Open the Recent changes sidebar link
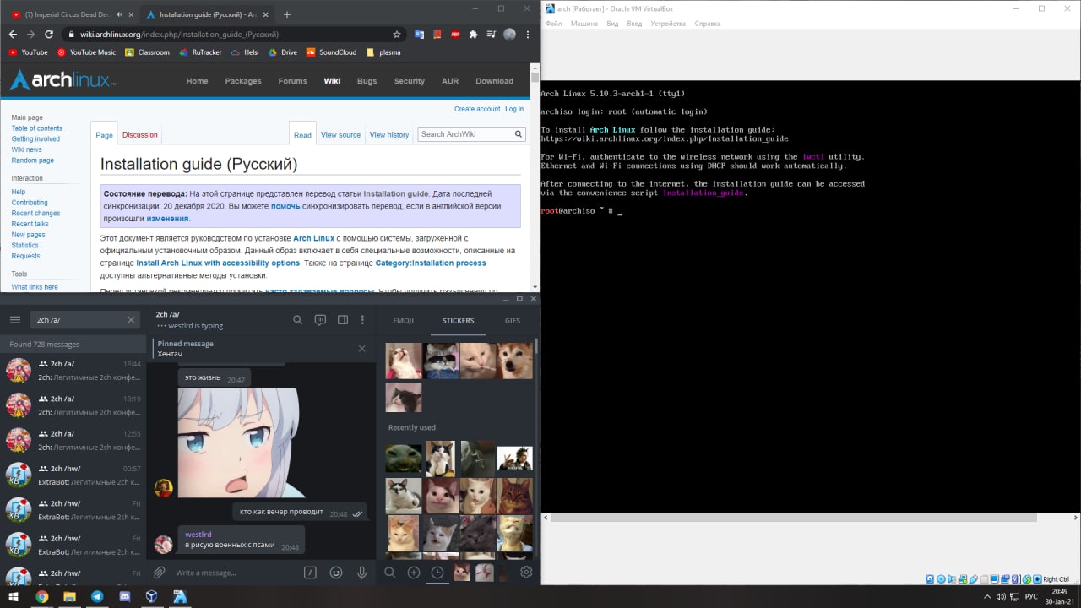 pos(35,214)
